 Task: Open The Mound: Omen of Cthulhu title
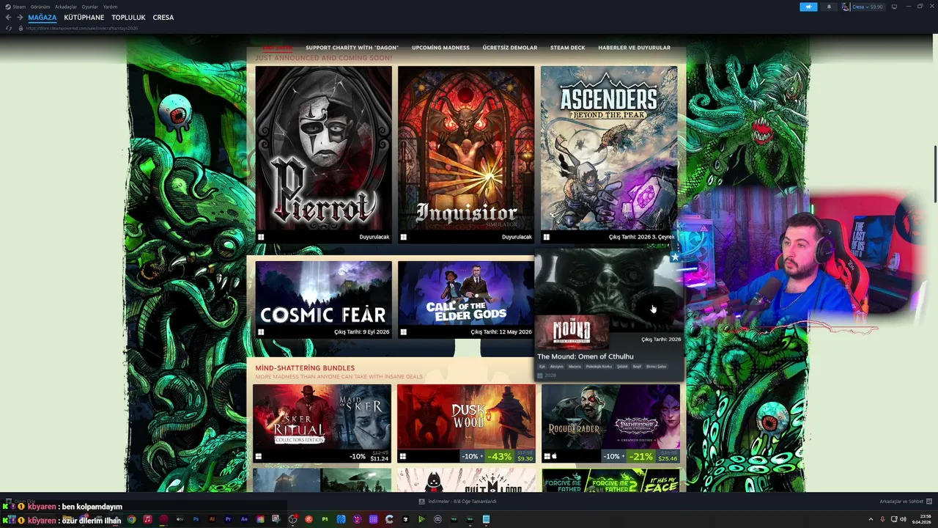point(586,356)
